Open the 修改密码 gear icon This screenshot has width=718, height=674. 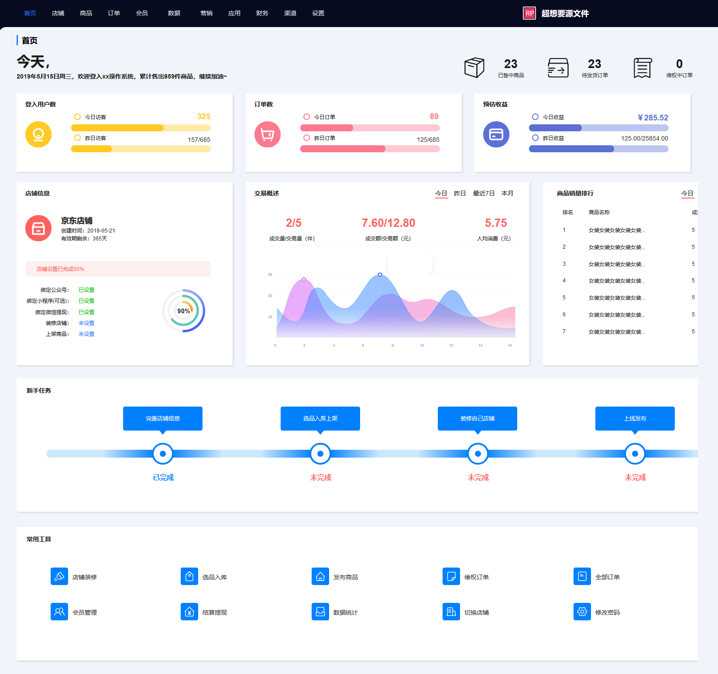point(582,612)
